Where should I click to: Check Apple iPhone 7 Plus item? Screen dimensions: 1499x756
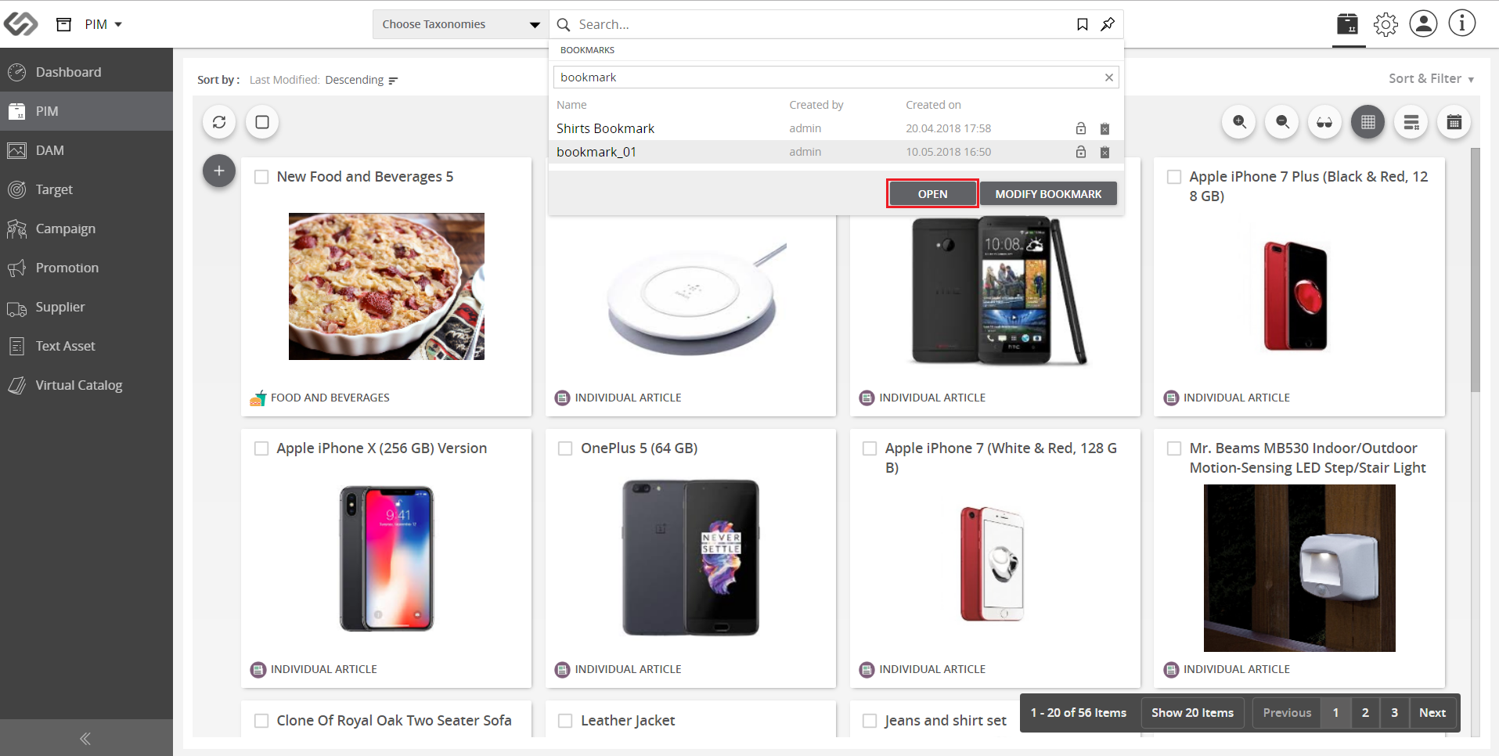click(1174, 177)
